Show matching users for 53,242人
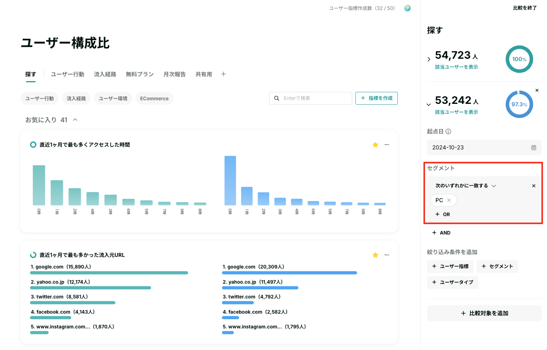The image size is (547, 350). point(456,112)
